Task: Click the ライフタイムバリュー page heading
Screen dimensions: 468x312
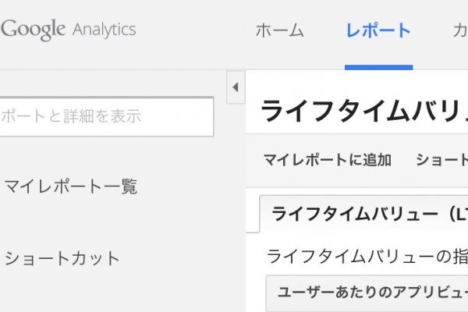Action: point(364,111)
